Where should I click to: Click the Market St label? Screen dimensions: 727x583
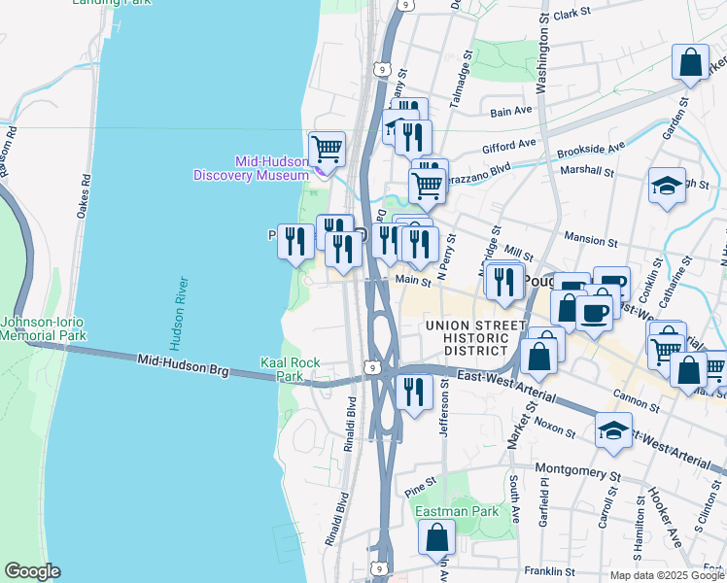point(523,426)
